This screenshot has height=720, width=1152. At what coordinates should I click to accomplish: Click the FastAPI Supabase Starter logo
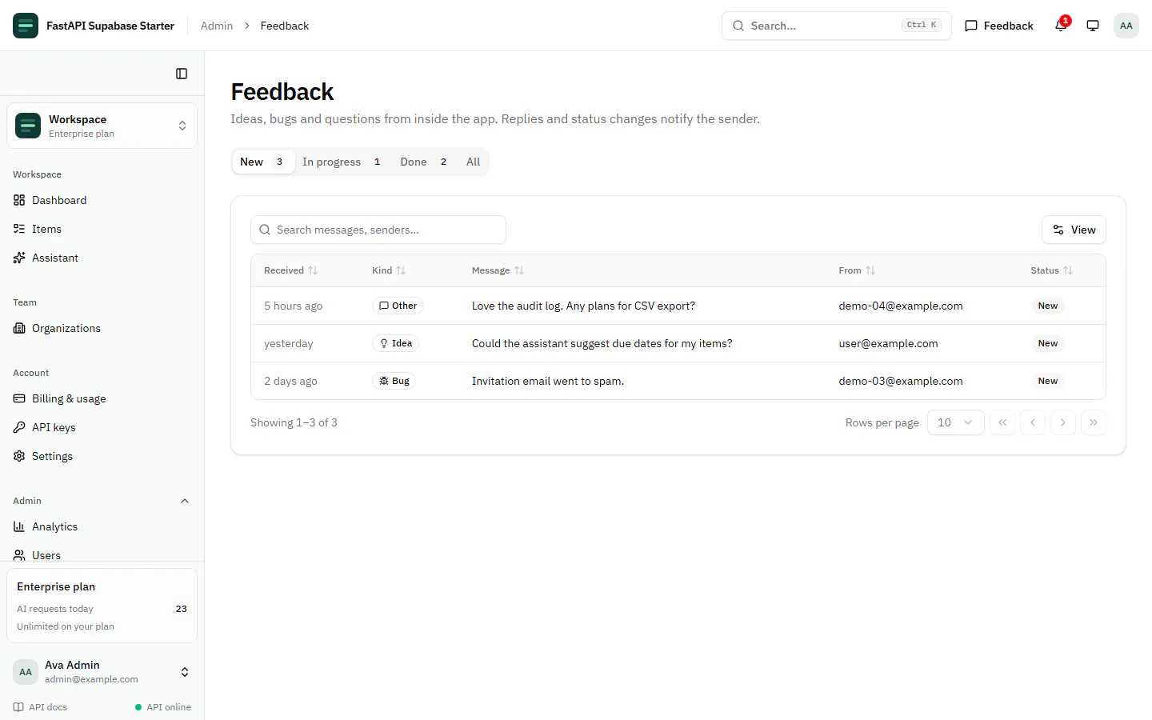coord(26,26)
